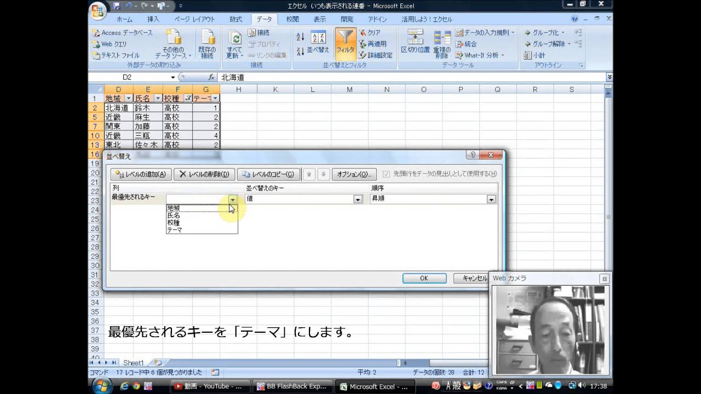This screenshot has height=394, width=701.
Task: Click cell containing 鈴木
Action: [x=148, y=108]
